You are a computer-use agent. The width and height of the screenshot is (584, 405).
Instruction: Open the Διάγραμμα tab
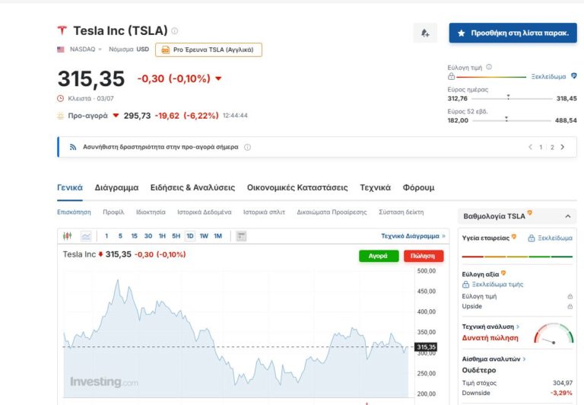(116, 187)
